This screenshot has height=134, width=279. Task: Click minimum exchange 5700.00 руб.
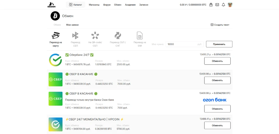pos(124,129)
